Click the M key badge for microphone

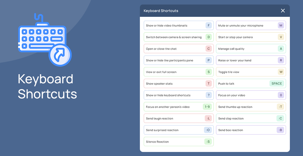(281, 25)
